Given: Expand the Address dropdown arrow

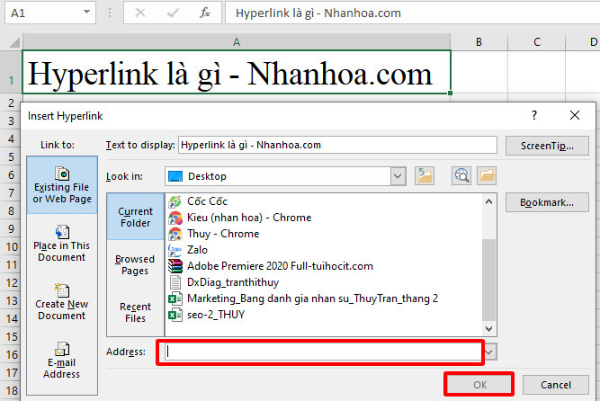Looking at the screenshot, I should 489,352.
